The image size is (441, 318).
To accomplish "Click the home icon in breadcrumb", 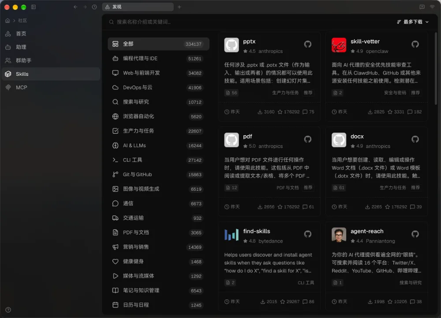I will [x=7, y=21].
